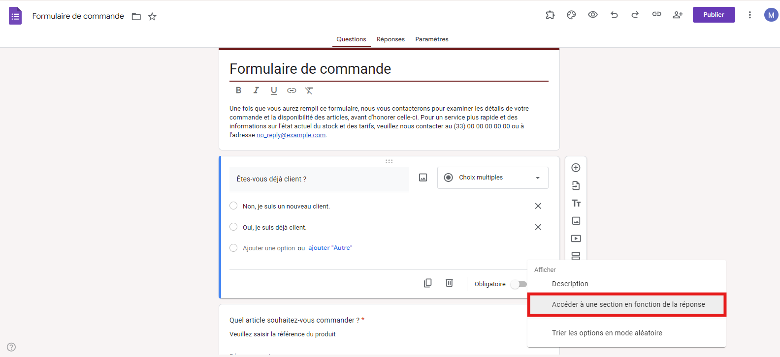Toggle the Obligatoire switch
This screenshot has height=357, width=780.
click(x=519, y=284)
